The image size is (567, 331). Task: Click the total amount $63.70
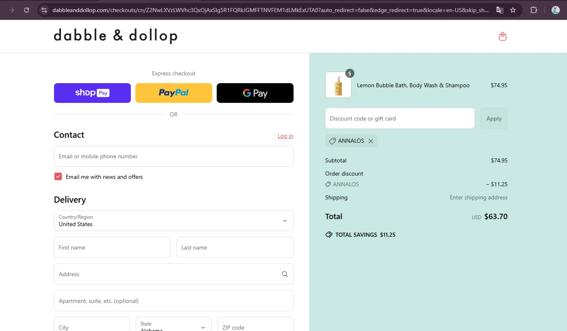(496, 217)
